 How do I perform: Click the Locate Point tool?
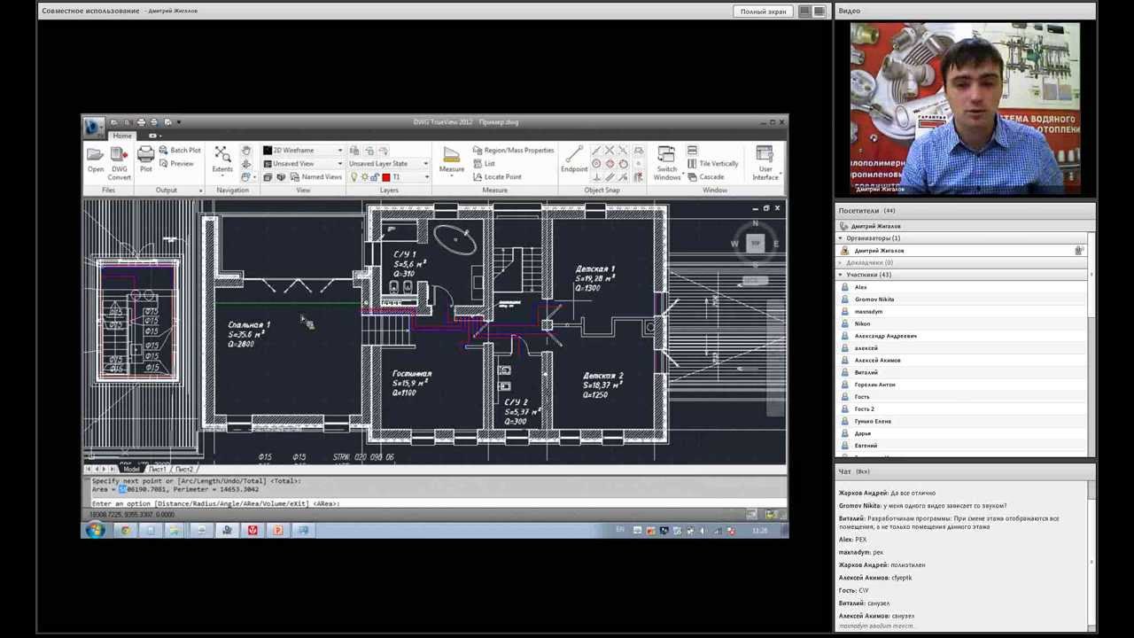[496, 176]
